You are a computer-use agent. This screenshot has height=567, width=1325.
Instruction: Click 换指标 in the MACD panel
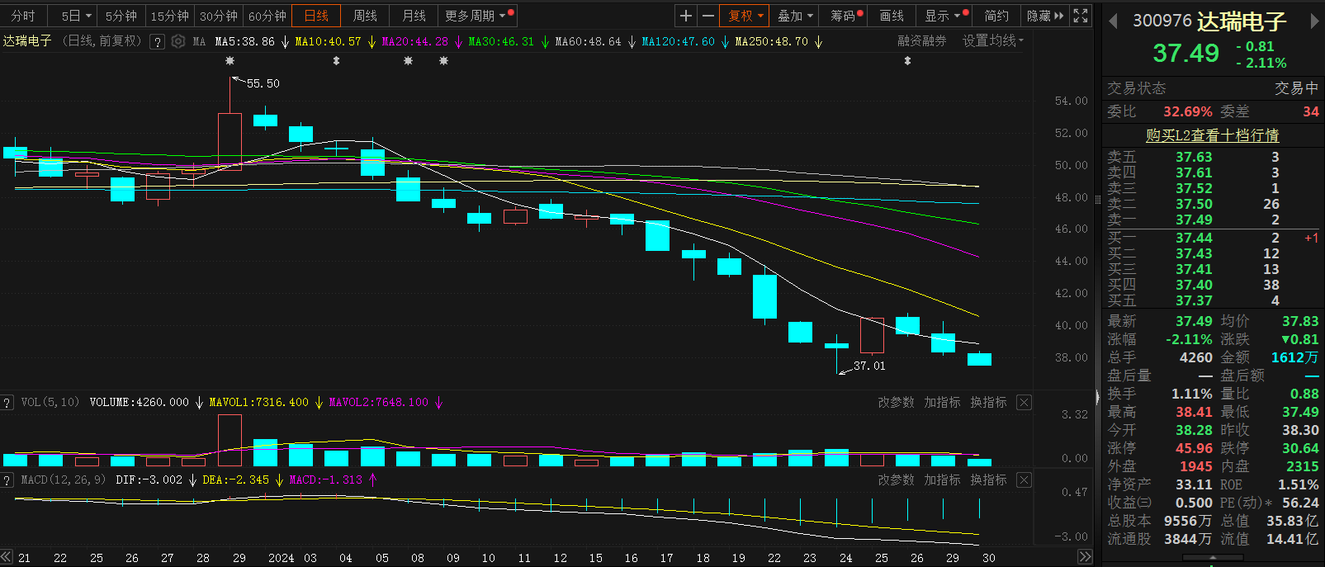(x=988, y=480)
